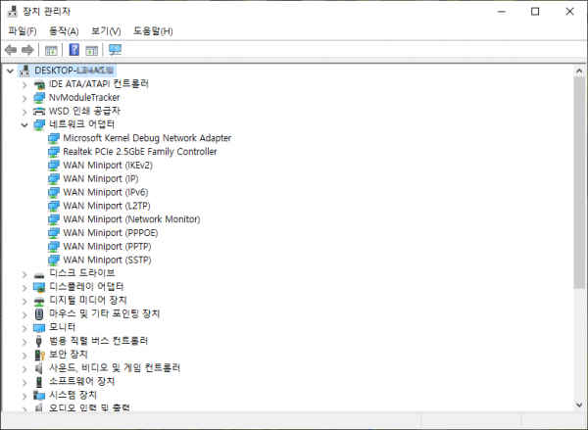588x430 pixels.
Task: Collapse the 네트워크 어댑터 category
Action: (24, 125)
